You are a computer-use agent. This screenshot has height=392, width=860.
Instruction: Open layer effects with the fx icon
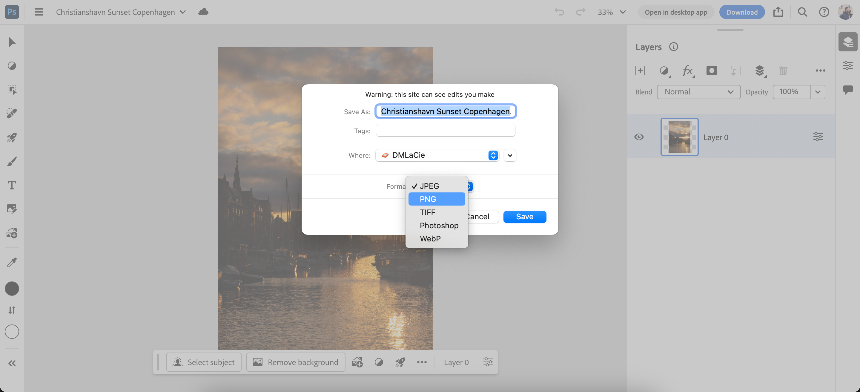point(688,71)
